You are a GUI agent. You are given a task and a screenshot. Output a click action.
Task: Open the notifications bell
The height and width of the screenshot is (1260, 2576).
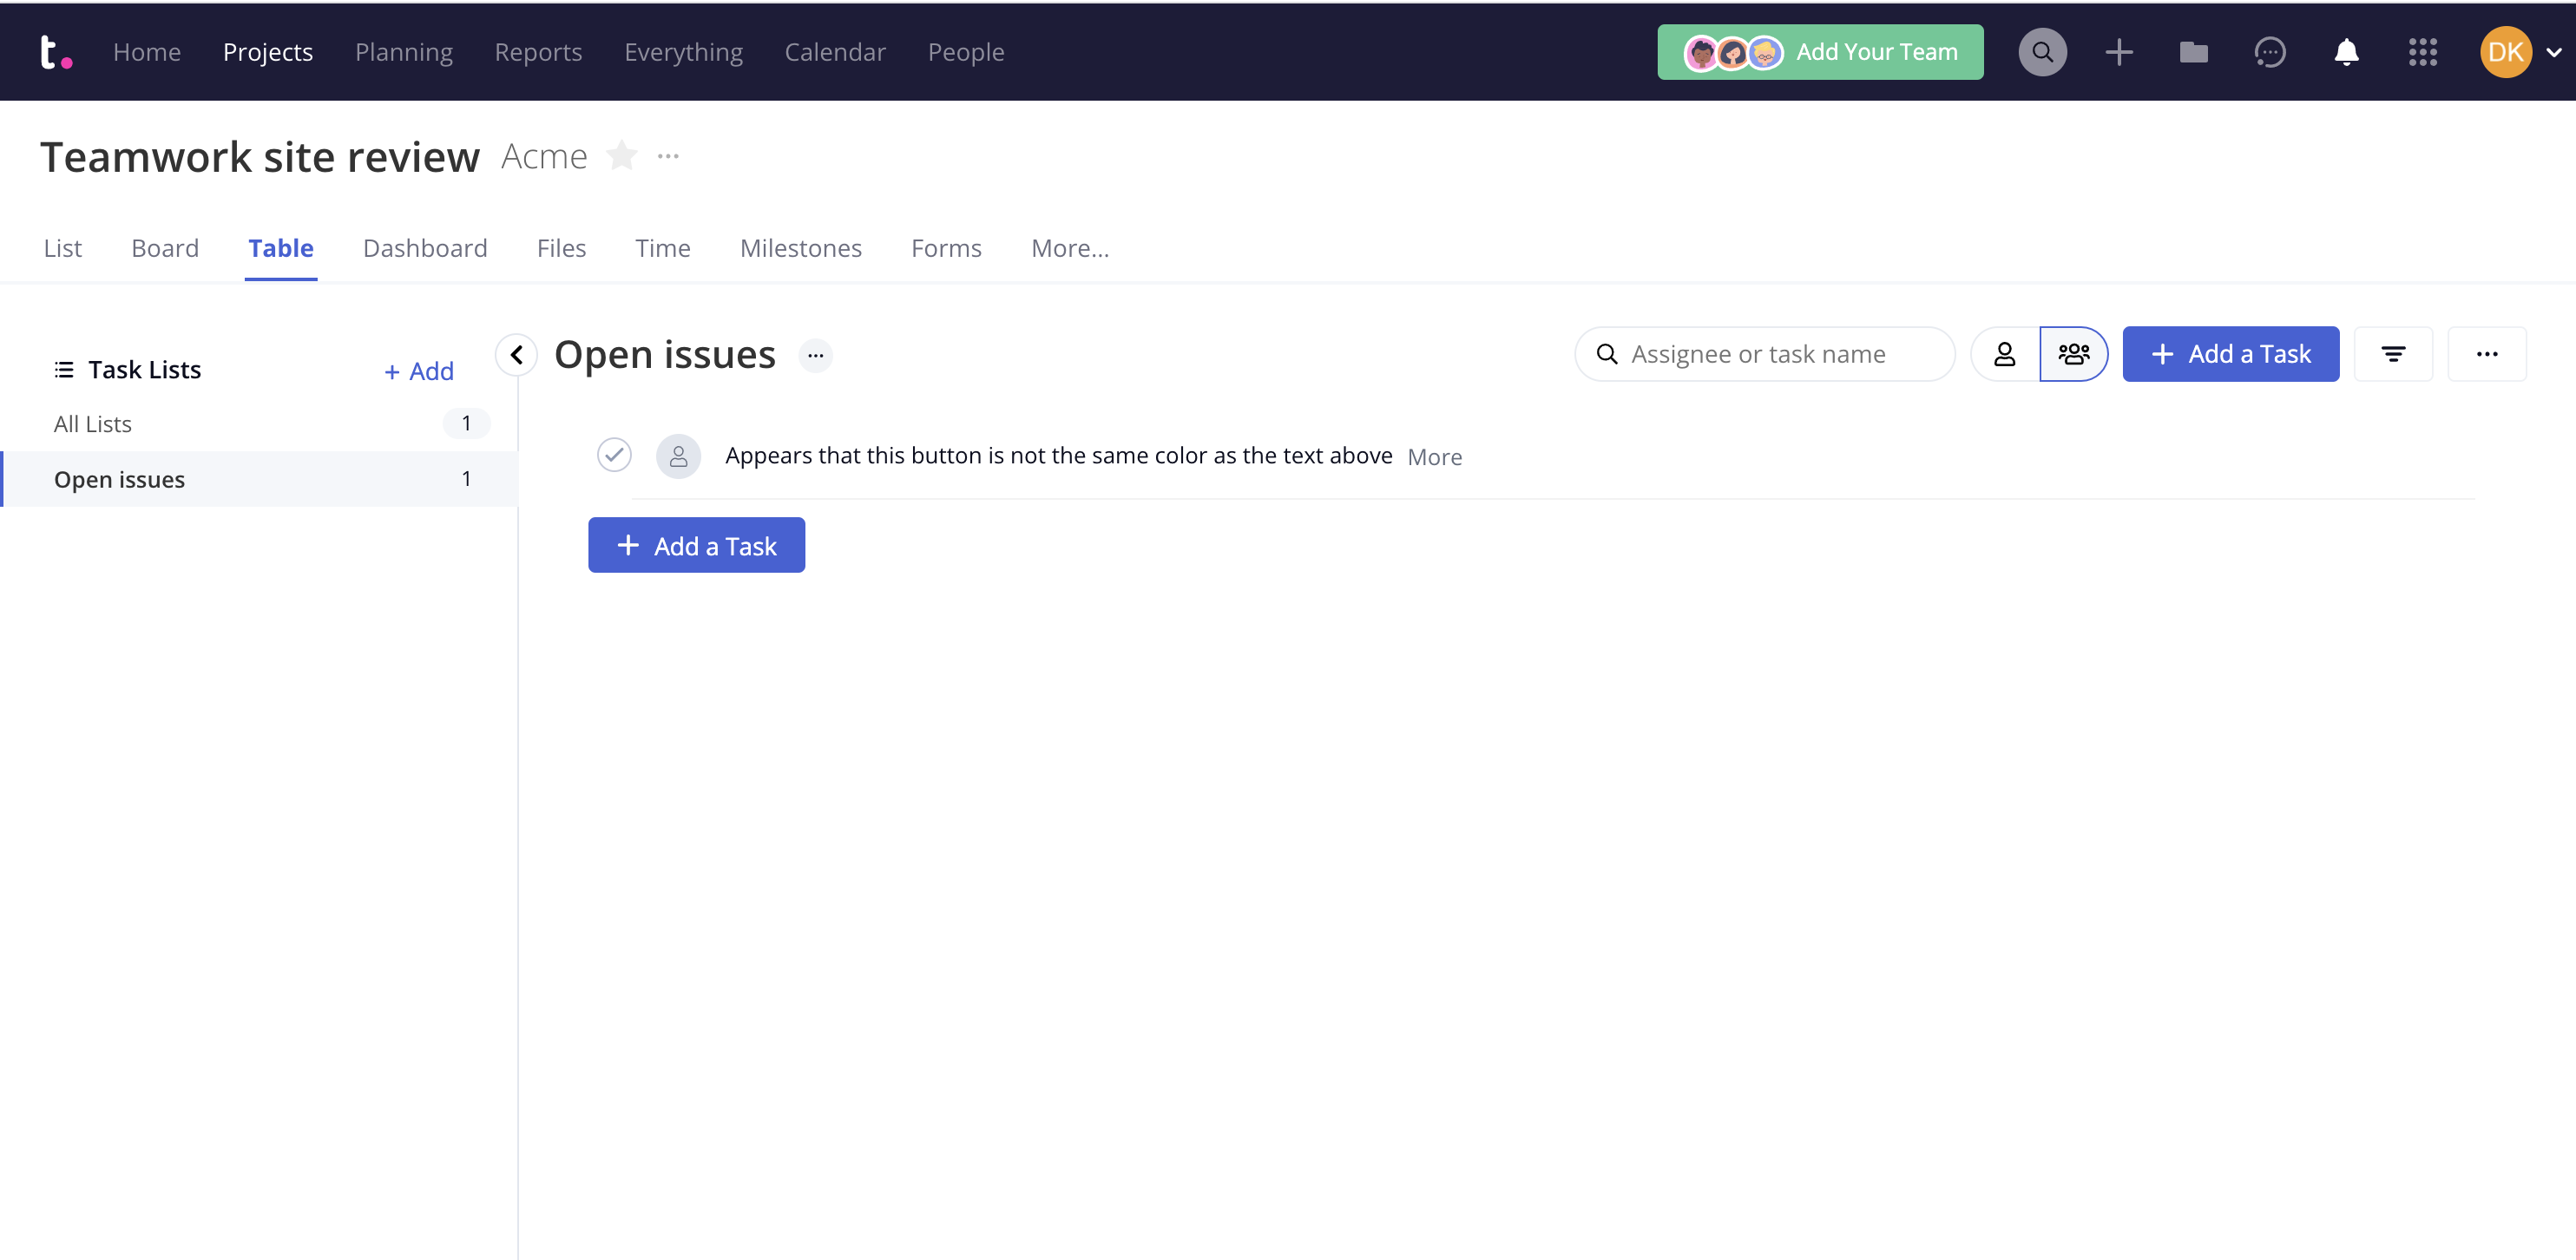pos(2346,52)
